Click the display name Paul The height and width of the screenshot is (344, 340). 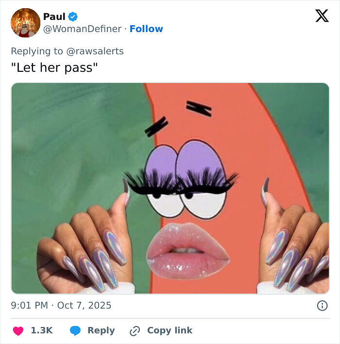click(x=54, y=16)
